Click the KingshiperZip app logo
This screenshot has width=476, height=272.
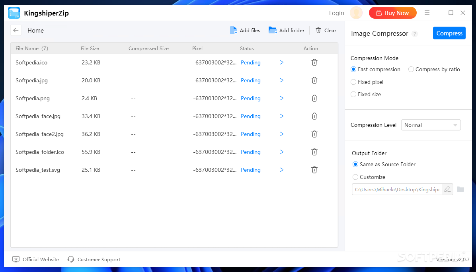coord(14,13)
